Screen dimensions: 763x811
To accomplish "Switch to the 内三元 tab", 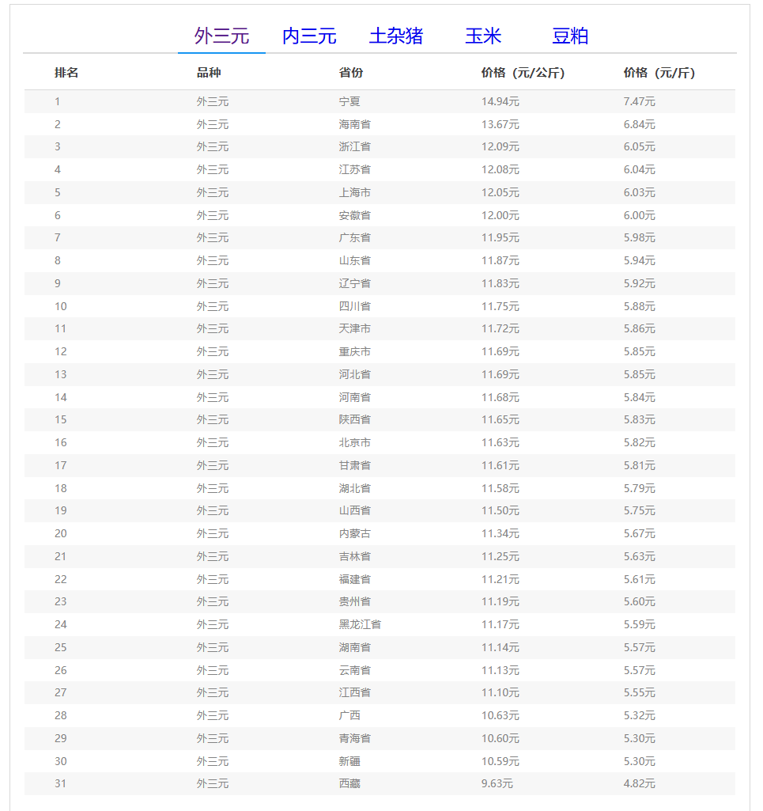I will coord(309,36).
